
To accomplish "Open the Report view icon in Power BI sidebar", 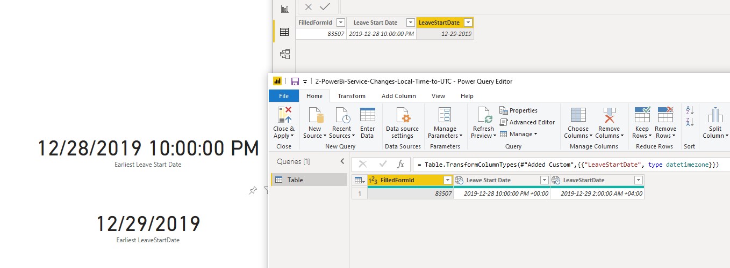I will click(284, 9).
